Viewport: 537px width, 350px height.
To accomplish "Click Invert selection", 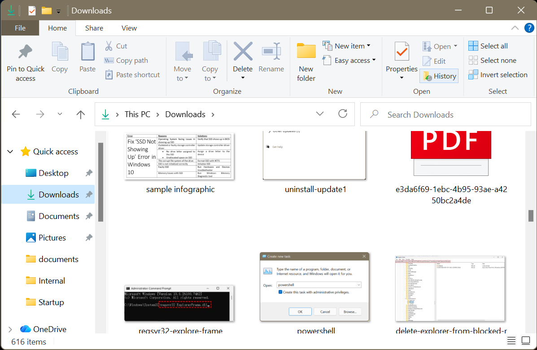I will pyautogui.click(x=498, y=74).
